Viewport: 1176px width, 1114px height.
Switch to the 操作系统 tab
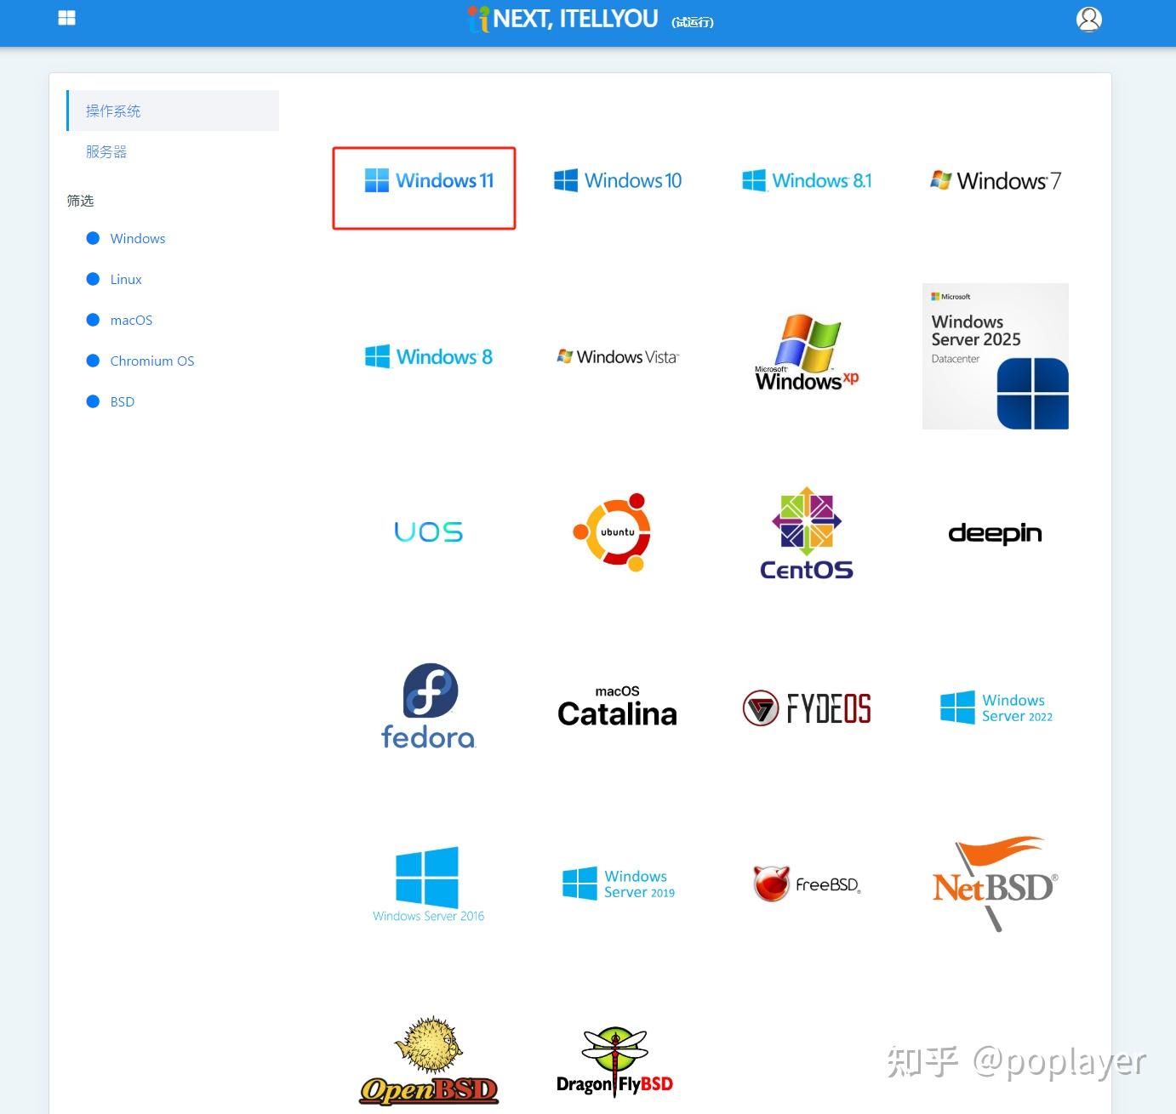pyautogui.click(x=173, y=111)
